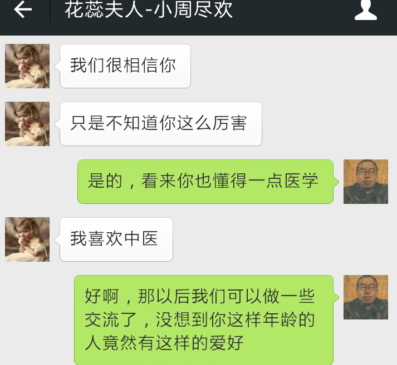
Task: Click empty chat area right of 我喜欢中医
Action: point(278,239)
